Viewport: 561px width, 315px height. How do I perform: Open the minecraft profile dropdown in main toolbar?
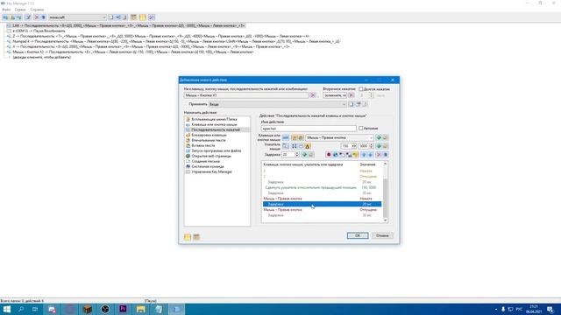tap(77, 17)
